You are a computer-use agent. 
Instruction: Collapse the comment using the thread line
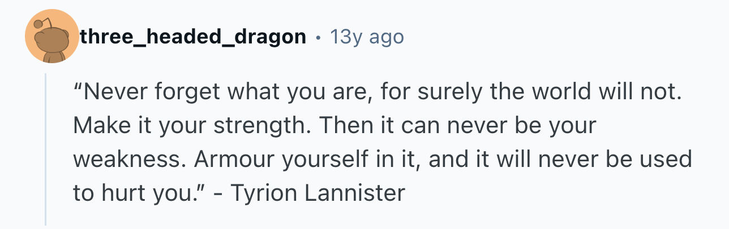[46, 149]
